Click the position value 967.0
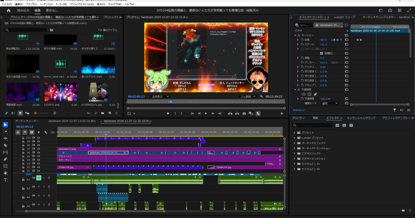Screen dimensions: 415x218 pos(323,40)
